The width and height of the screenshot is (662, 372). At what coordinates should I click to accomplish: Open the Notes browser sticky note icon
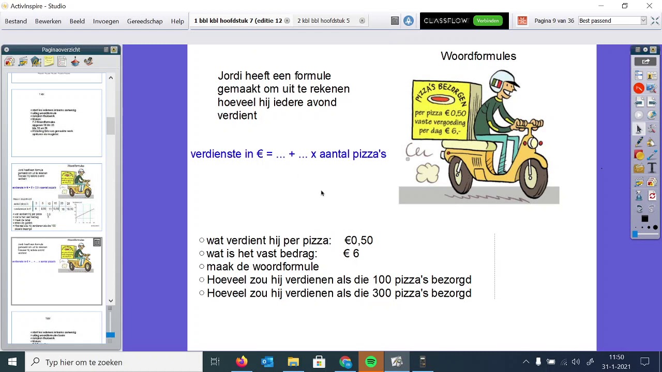click(x=49, y=61)
